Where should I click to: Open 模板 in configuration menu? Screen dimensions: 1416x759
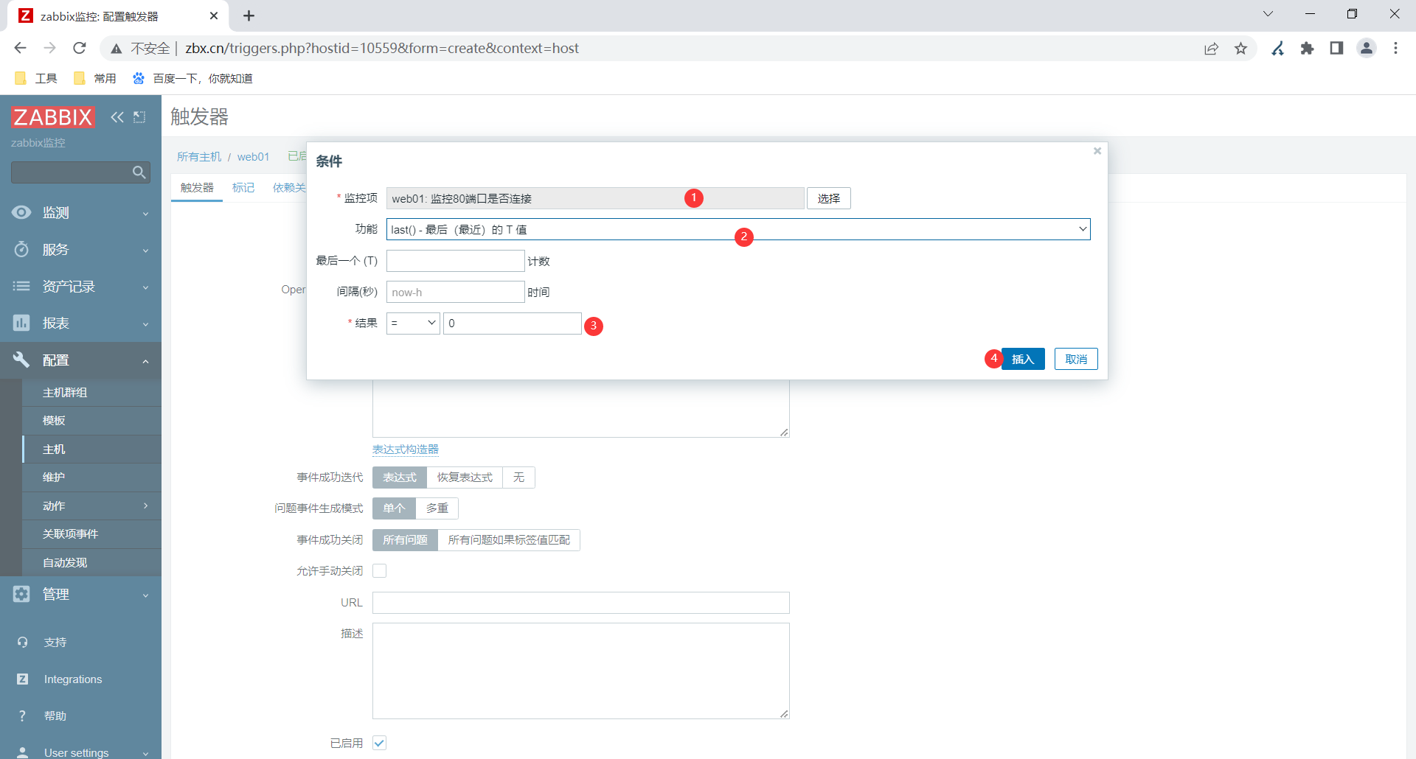point(91,421)
